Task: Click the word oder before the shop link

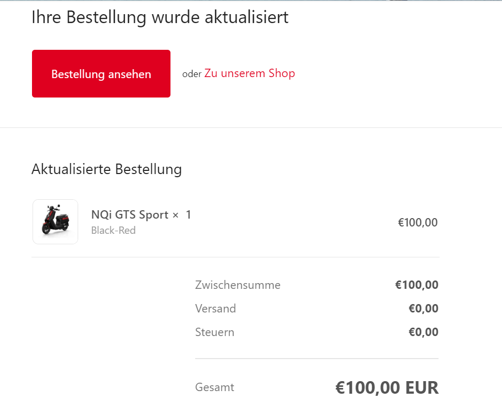Action: (x=191, y=74)
